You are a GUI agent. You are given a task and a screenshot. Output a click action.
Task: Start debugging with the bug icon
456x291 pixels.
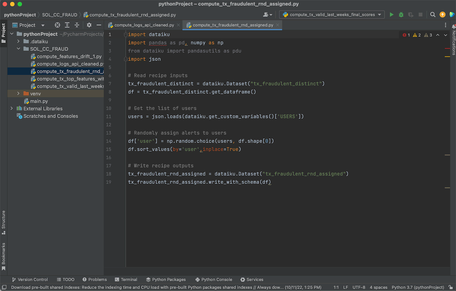click(401, 15)
